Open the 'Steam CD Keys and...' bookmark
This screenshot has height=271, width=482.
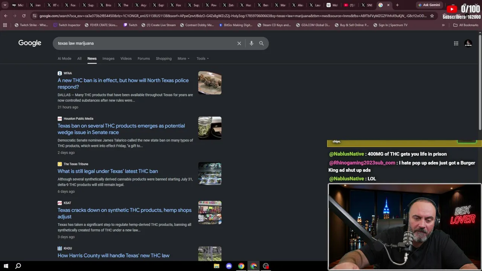coord(274,25)
